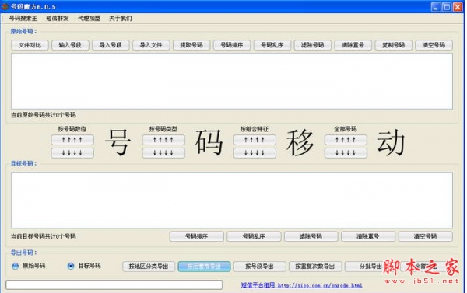Click the empty bar under 导出号码
467x293 pixels.
[x=114, y=285]
